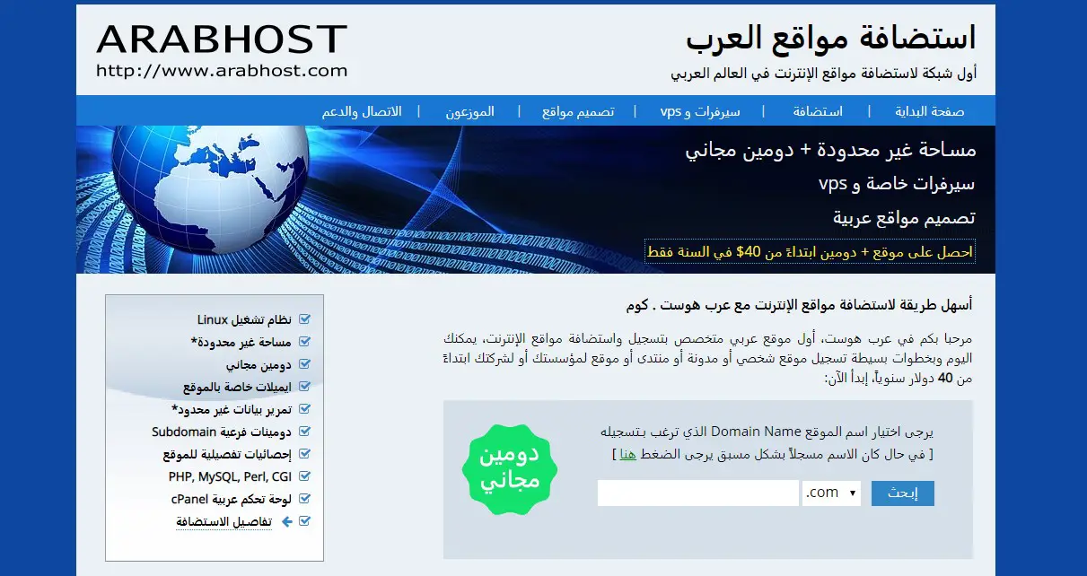The width and height of the screenshot is (1087, 576).
Task: Click the إبحث search button
Action: (x=902, y=493)
